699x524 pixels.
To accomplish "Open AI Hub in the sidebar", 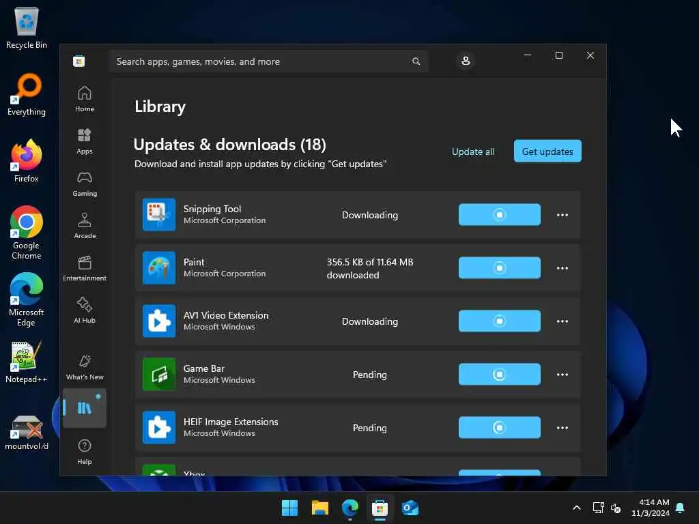I will pos(85,310).
